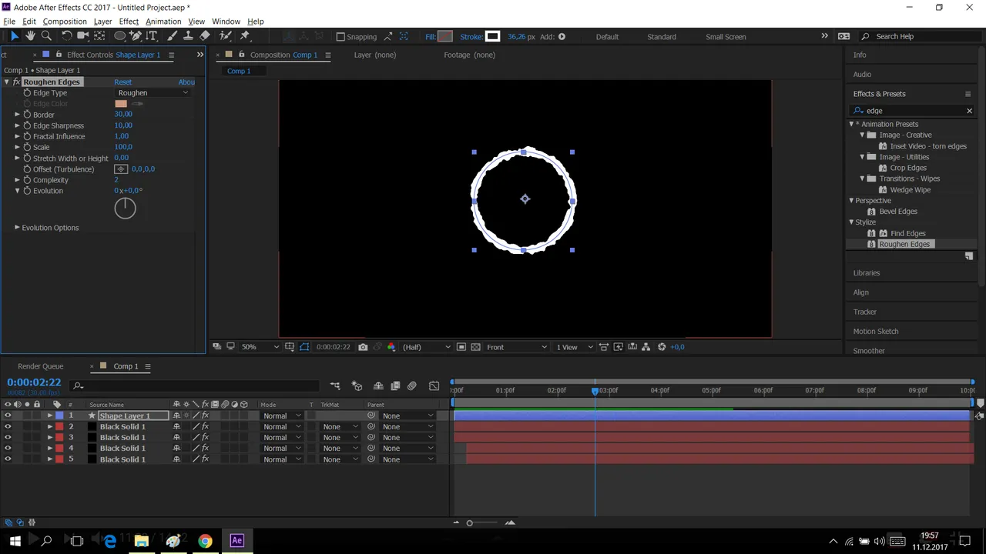Open the Window menu
Screen dimensions: 986x554
[226, 22]
